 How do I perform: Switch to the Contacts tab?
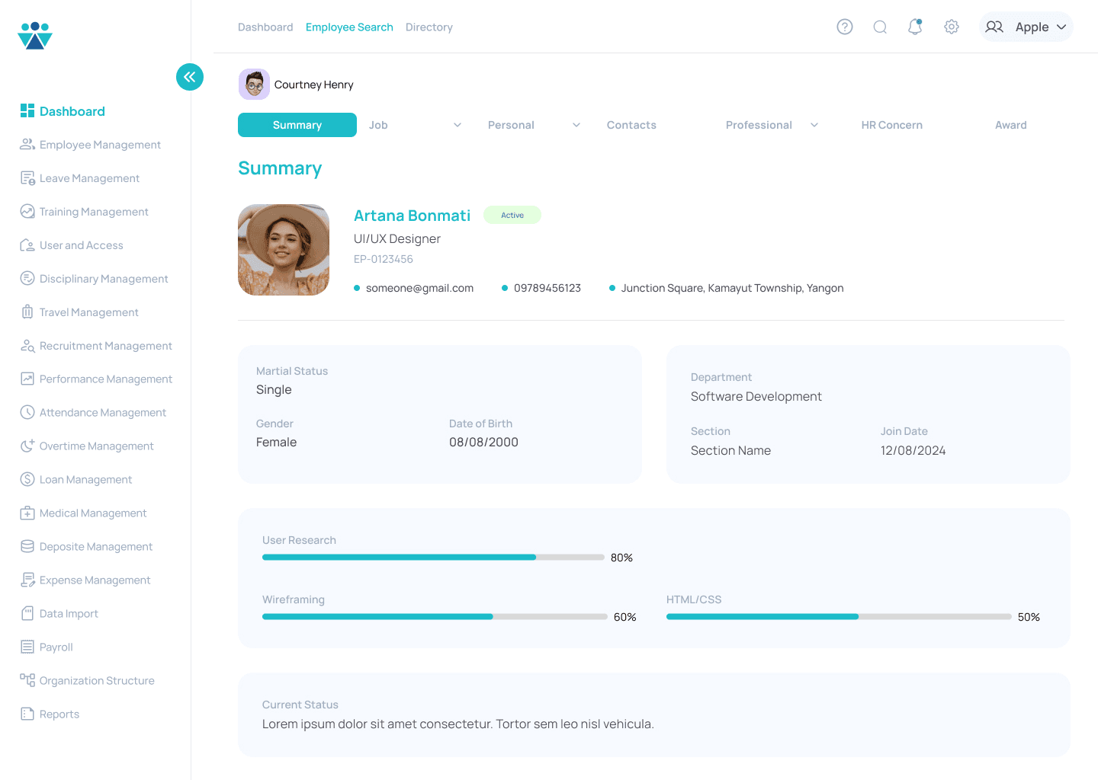pyautogui.click(x=631, y=125)
